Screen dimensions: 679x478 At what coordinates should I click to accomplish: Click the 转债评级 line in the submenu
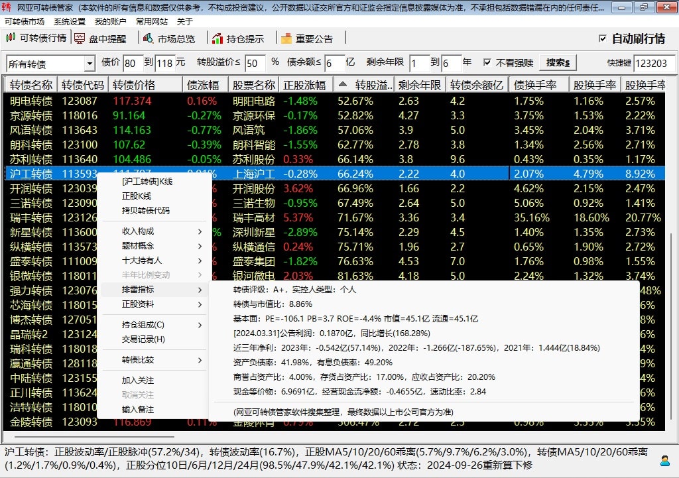294,290
